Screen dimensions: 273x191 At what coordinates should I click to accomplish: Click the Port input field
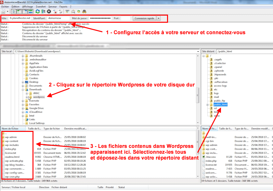pyautogui.click(x=125, y=18)
